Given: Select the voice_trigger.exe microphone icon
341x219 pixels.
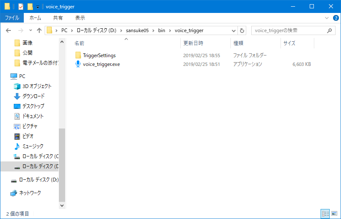Looking at the screenshot, I should click(x=78, y=64).
